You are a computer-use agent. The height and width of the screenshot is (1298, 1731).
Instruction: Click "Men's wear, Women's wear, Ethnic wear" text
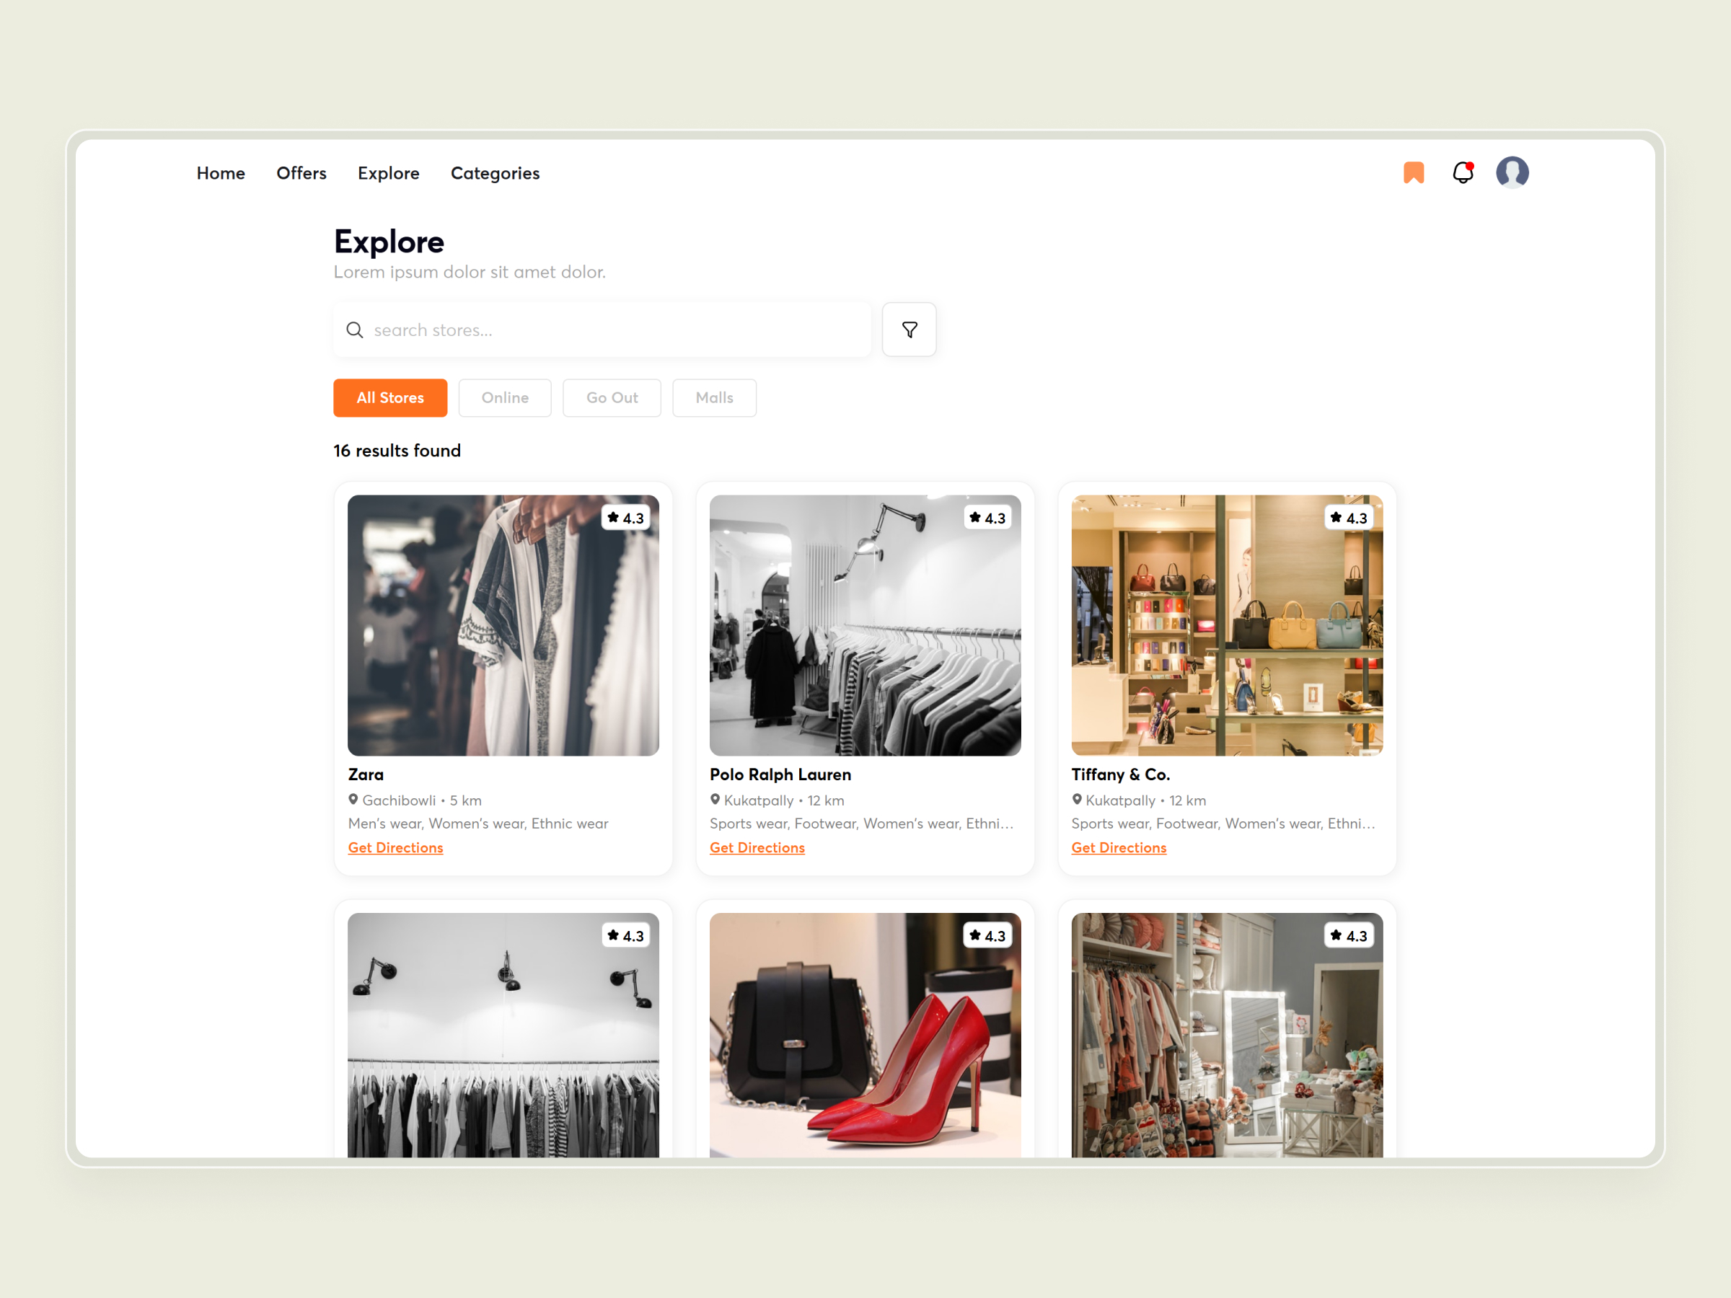(478, 823)
